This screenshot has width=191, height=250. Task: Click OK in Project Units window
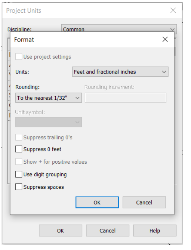[61, 231]
